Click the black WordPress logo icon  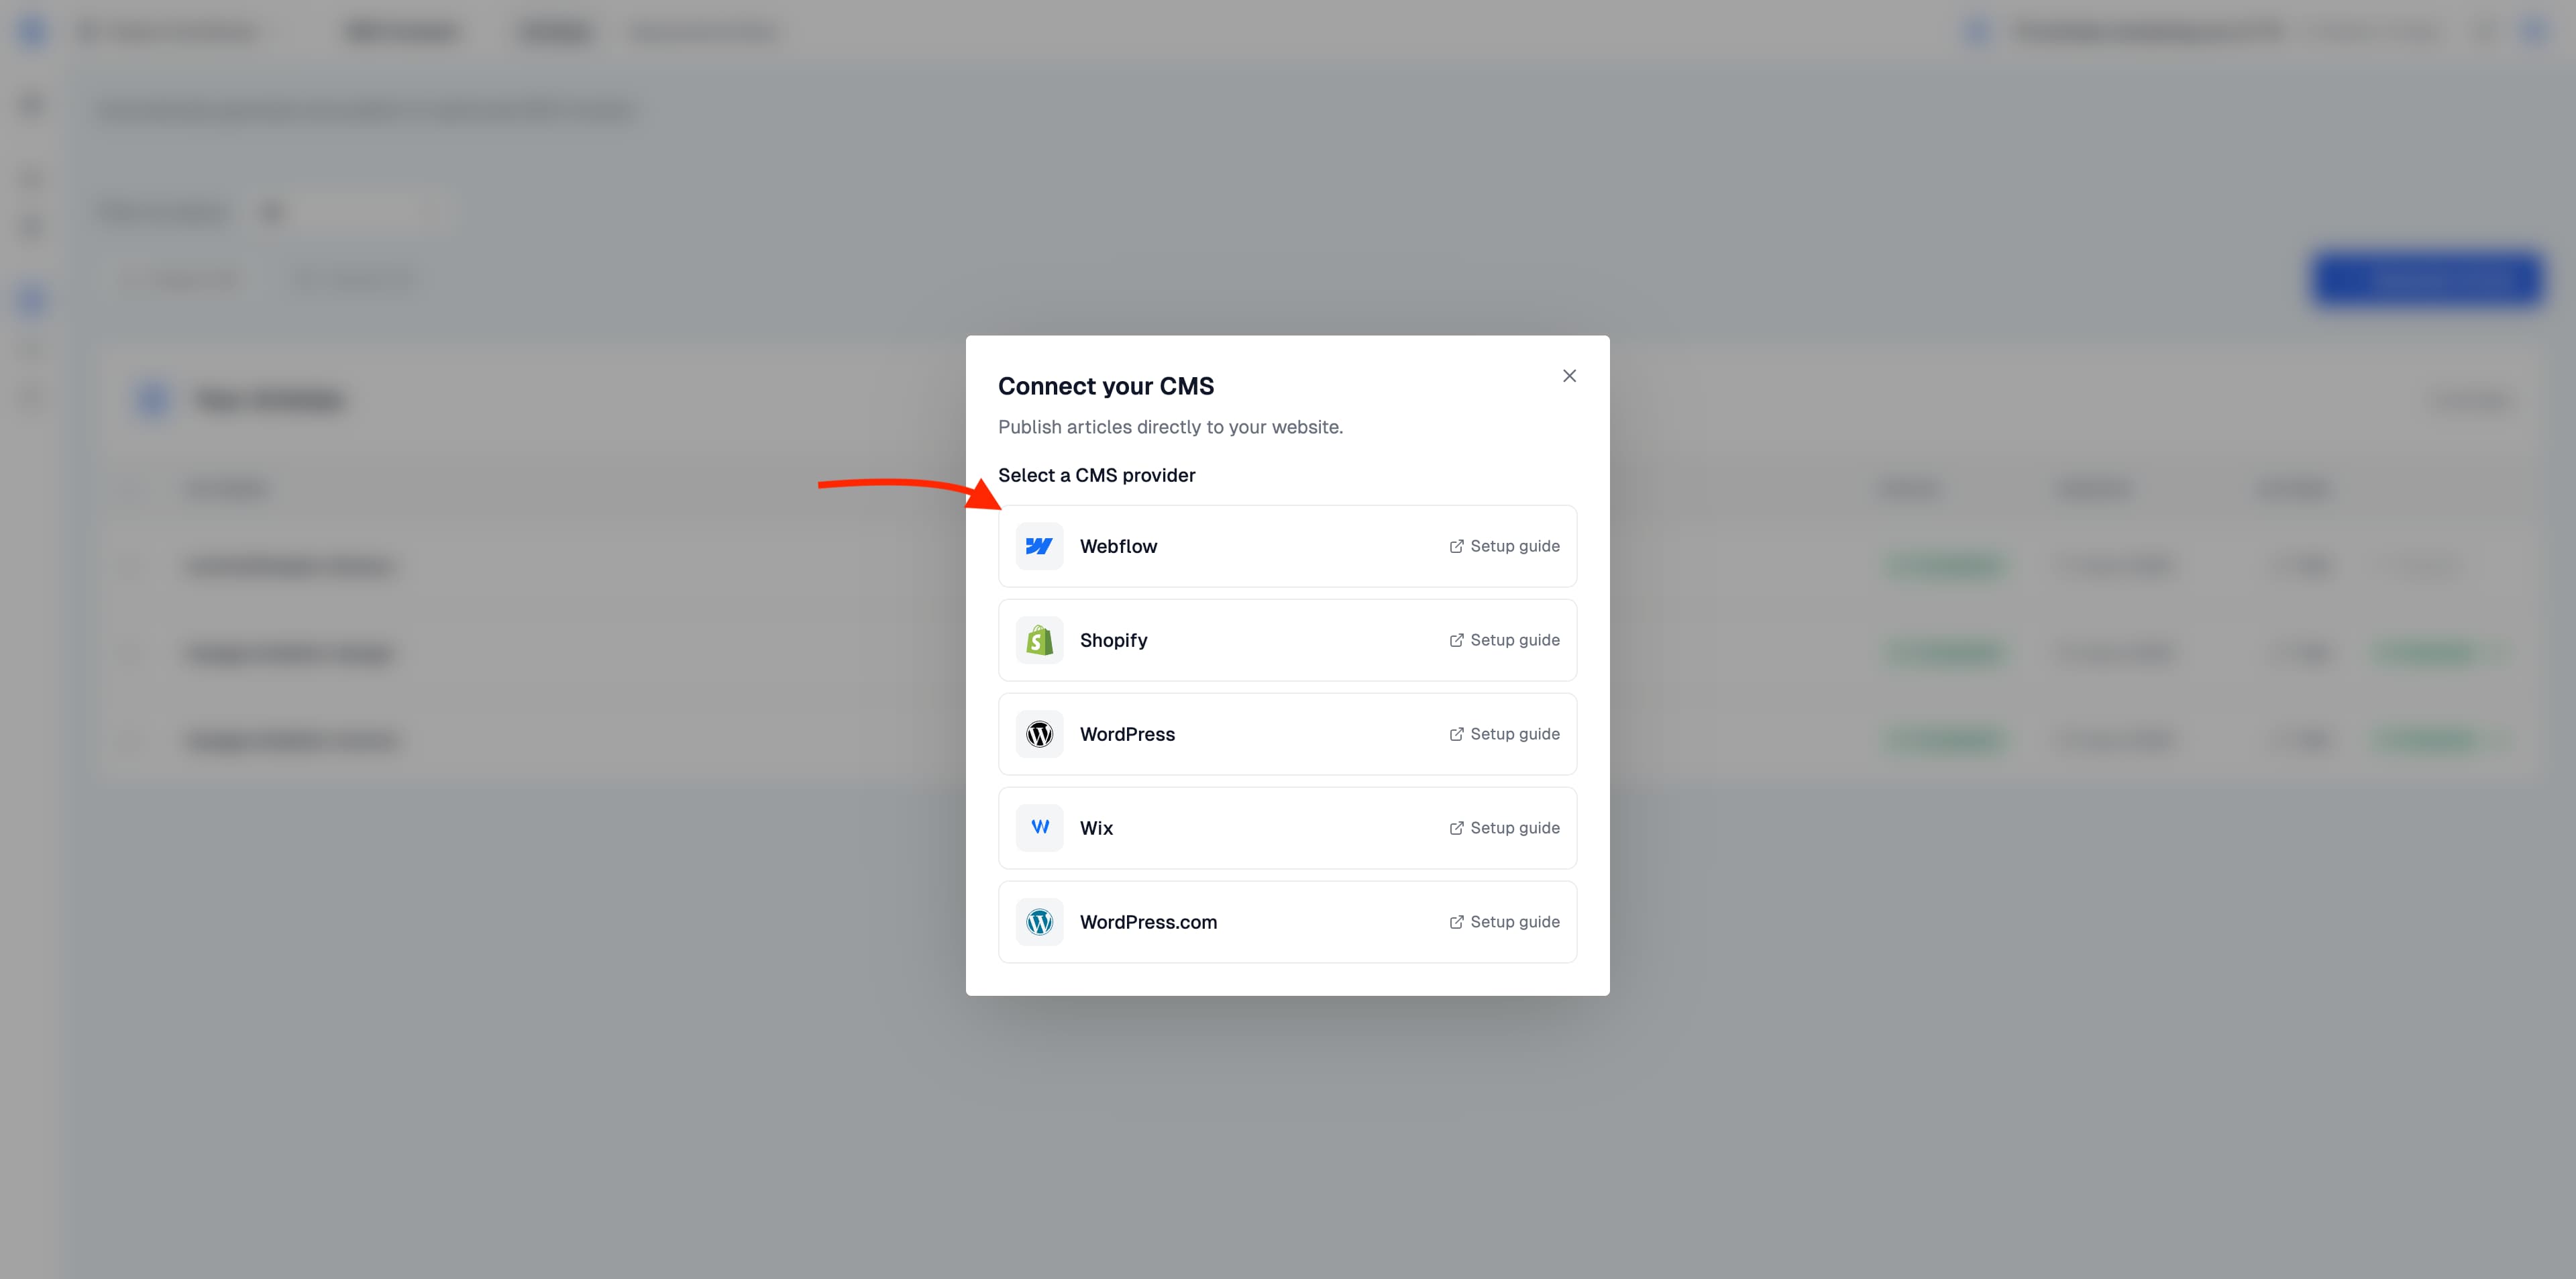coord(1039,734)
